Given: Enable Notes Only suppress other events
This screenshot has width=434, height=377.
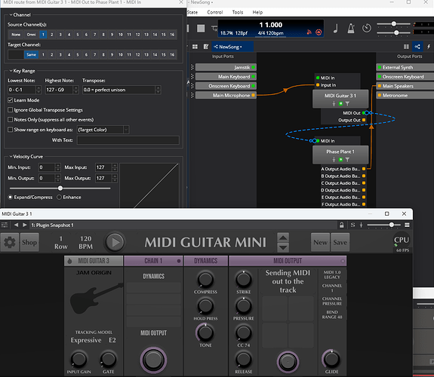Looking at the screenshot, I should 11,119.
